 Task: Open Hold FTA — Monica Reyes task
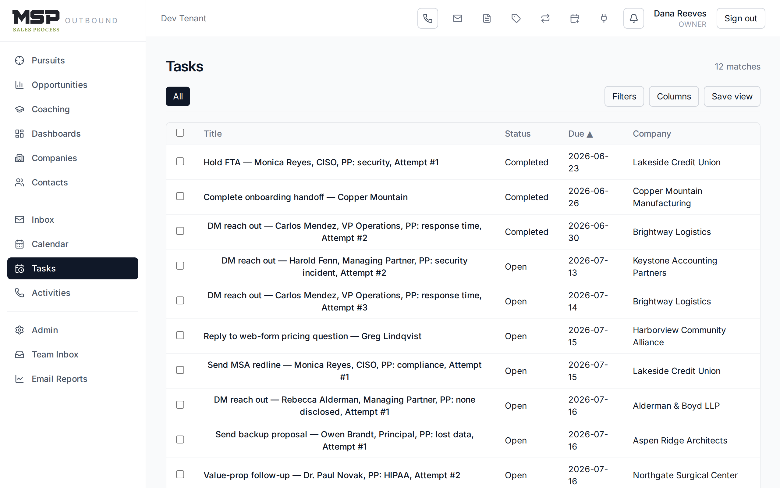pos(321,162)
